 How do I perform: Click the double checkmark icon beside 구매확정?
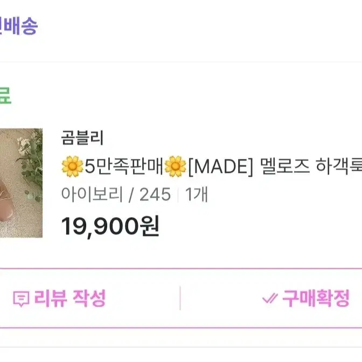270,298
